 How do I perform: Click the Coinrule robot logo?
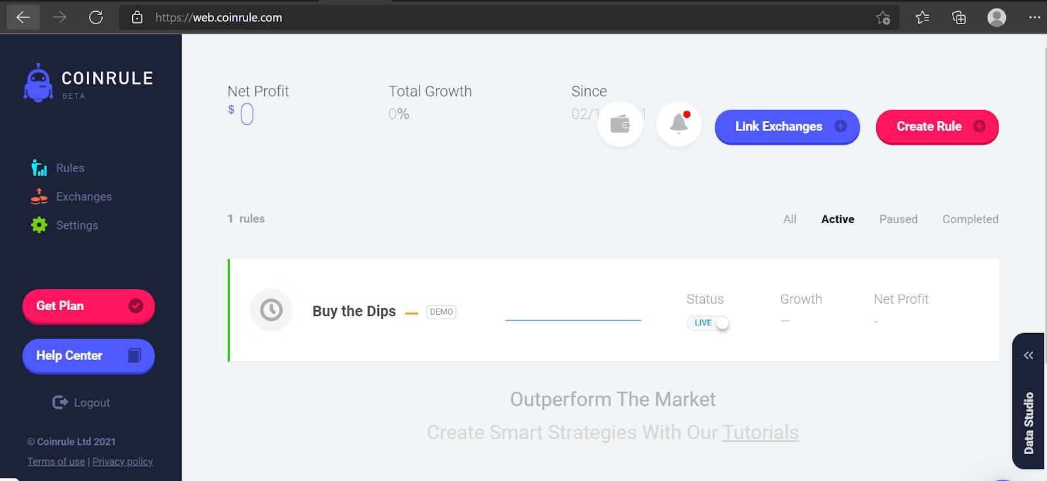(x=38, y=82)
